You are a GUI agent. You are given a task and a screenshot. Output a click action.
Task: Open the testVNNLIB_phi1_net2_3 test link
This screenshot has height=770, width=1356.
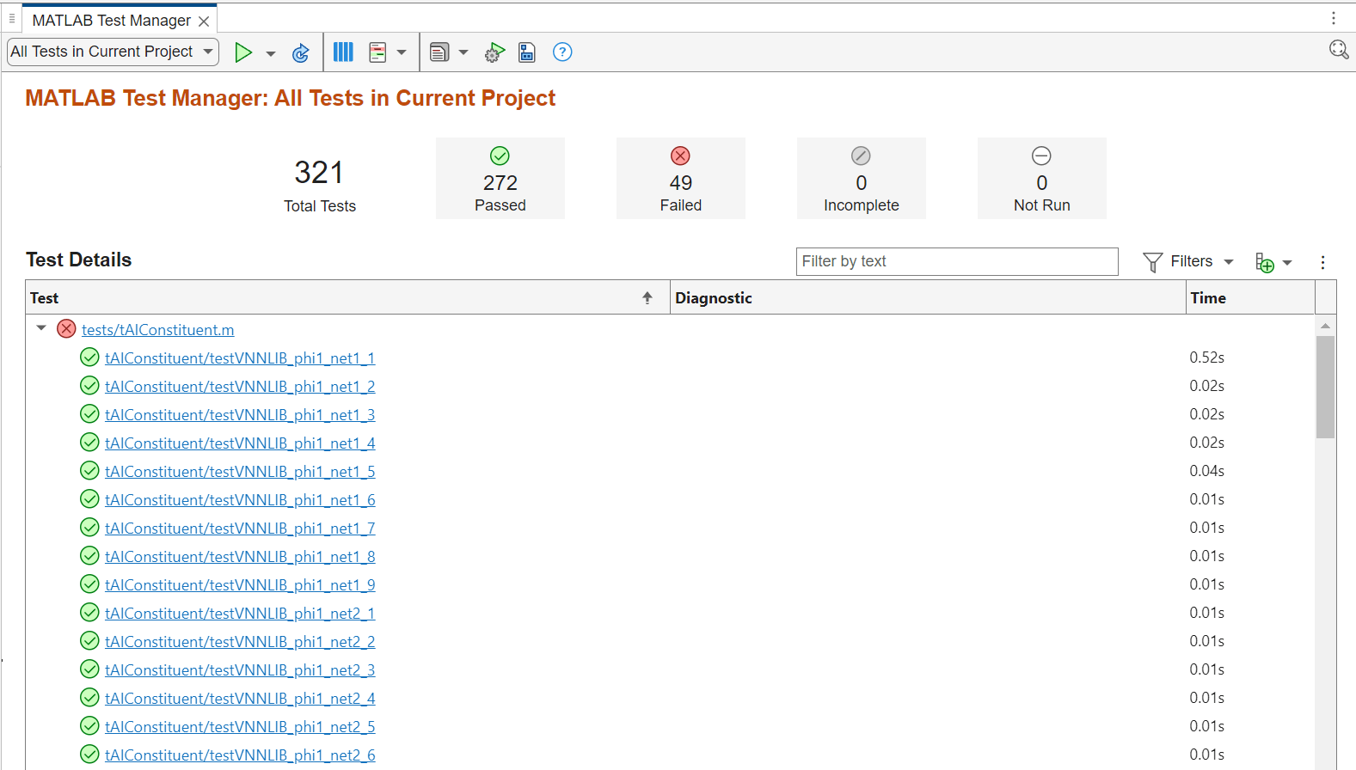coord(240,670)
